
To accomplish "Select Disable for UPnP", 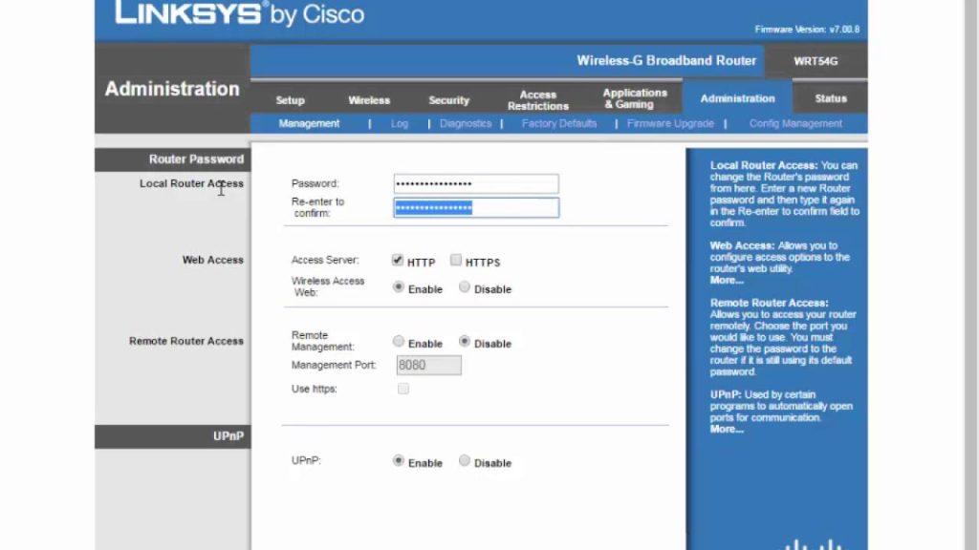I will click(465, 461).
